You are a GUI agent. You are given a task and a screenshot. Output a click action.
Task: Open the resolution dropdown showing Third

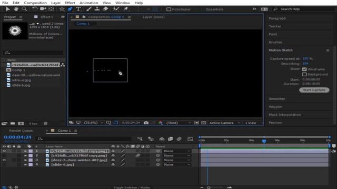tap(179, 123)
